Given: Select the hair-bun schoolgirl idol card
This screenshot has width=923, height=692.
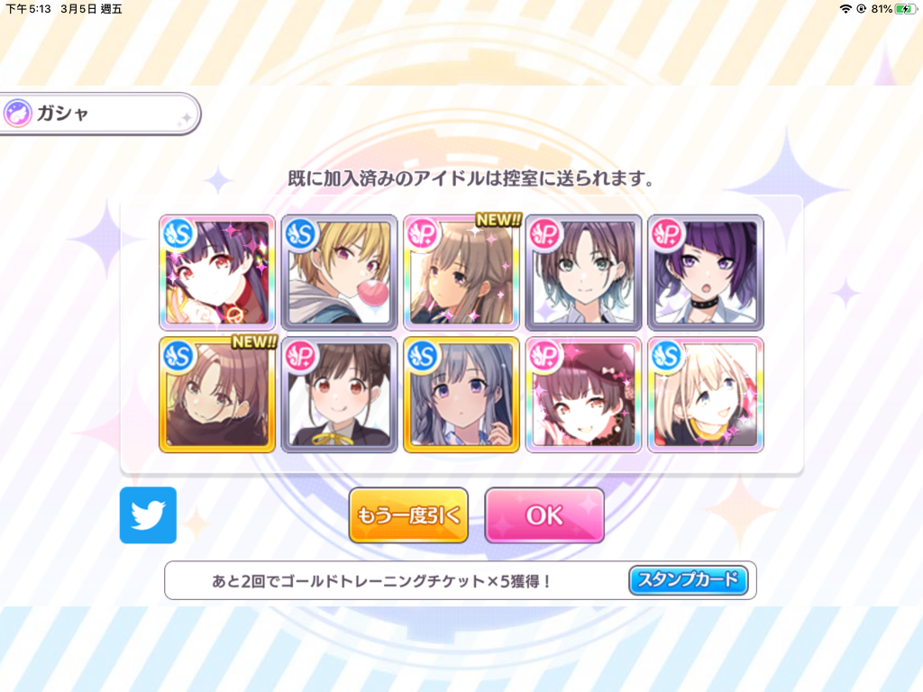Looking at the screenshot, I should click(339, 395).
